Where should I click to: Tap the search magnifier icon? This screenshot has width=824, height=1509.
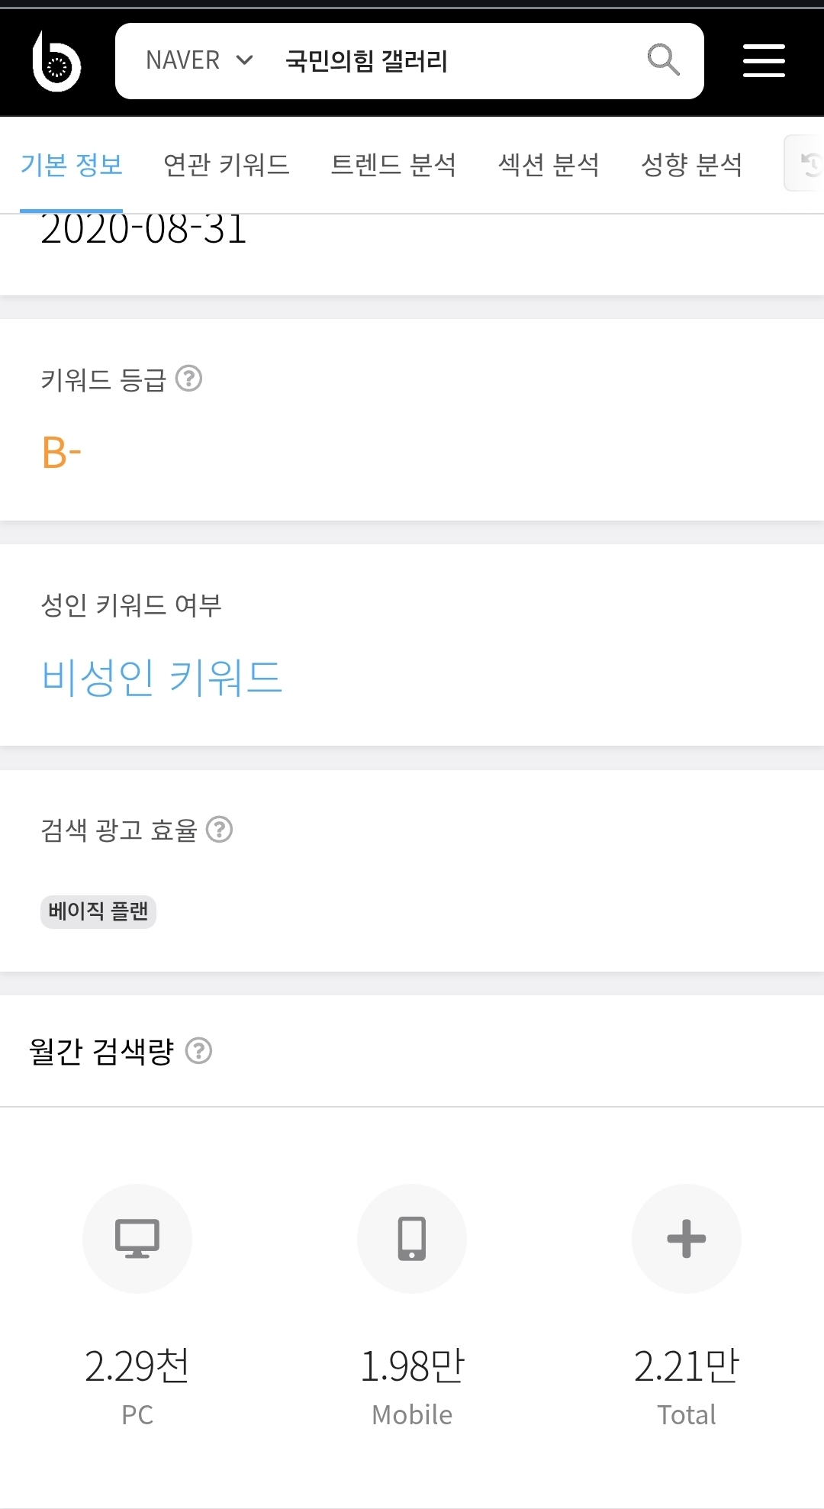pos(663,60)
